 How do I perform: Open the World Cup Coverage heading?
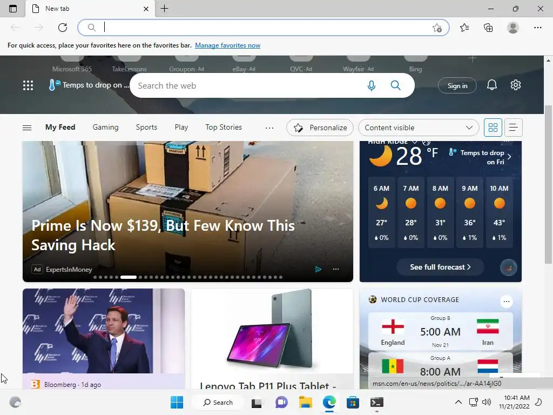(x=420, y=299)
